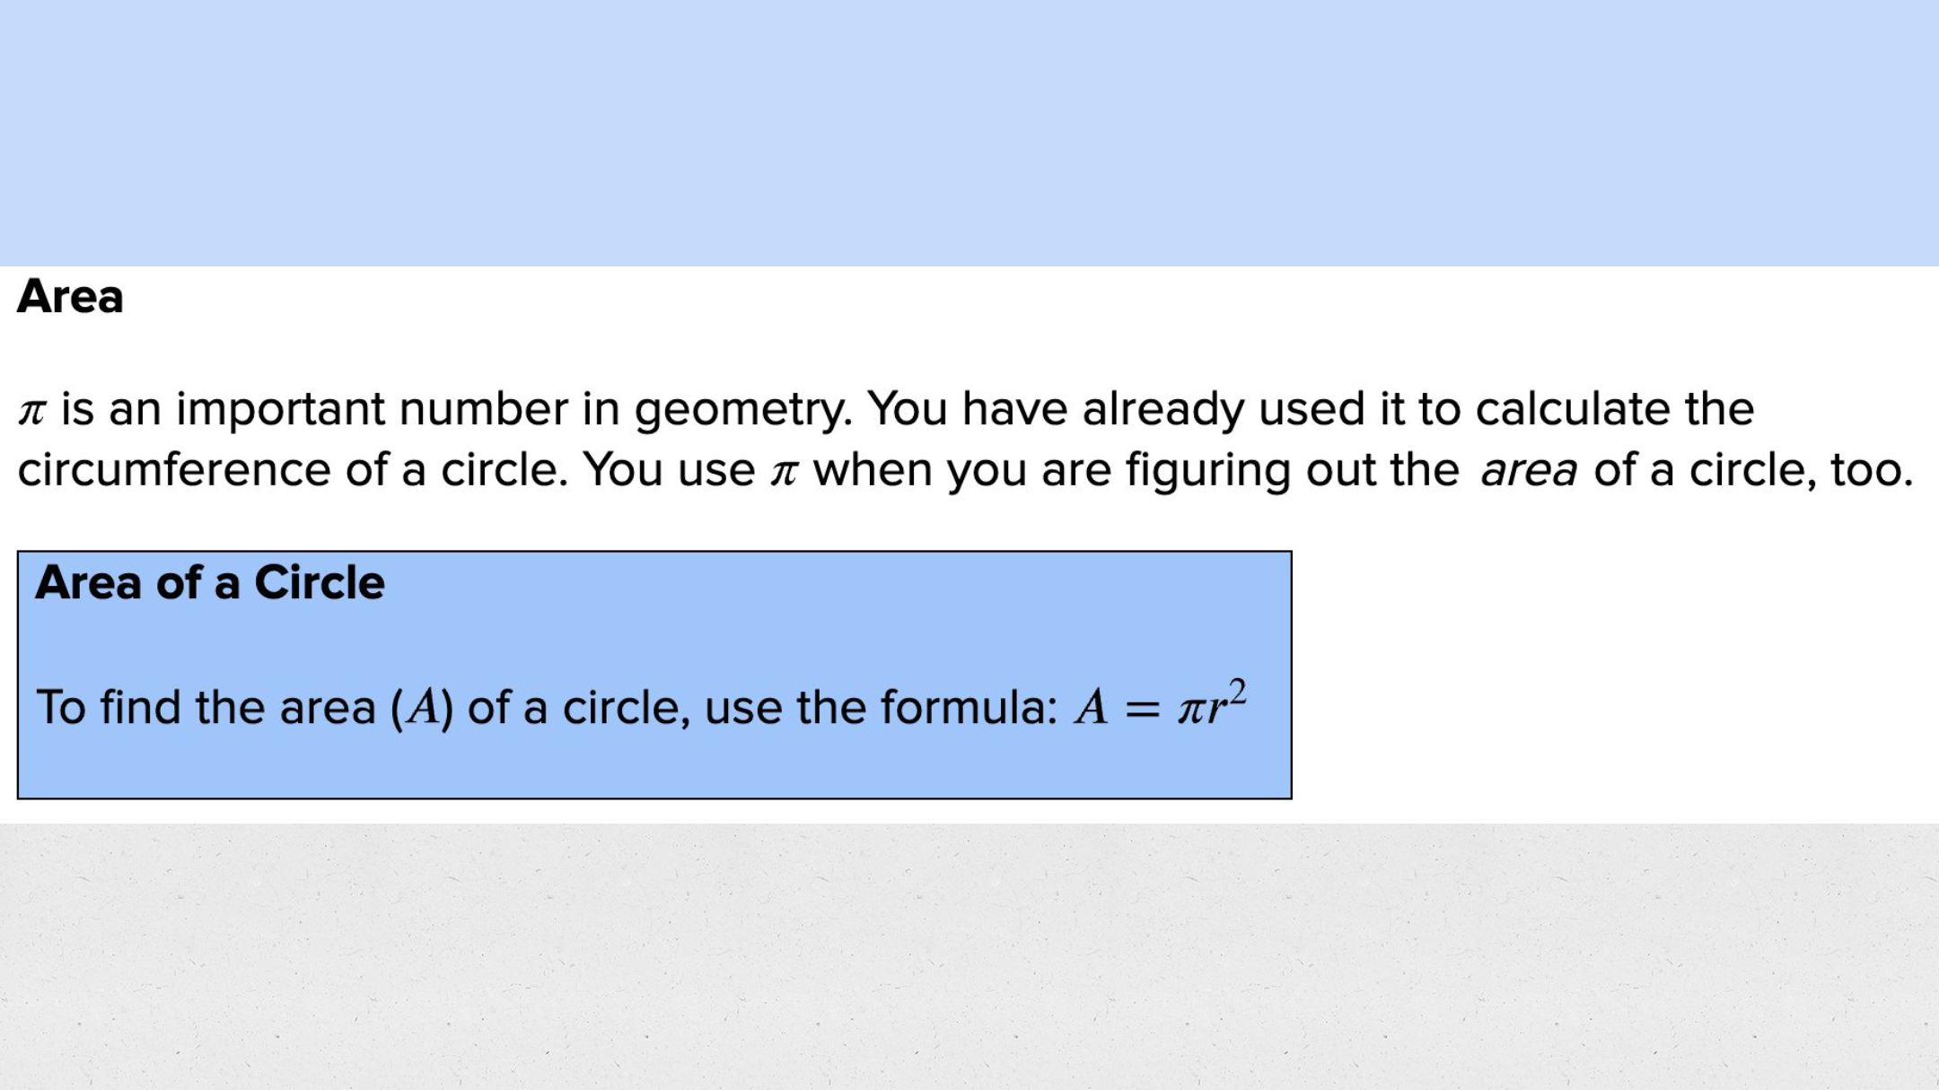The image size is (1939, 1090).
Task: Click the word "important" in the paragraph
Action: click(280, 410)
